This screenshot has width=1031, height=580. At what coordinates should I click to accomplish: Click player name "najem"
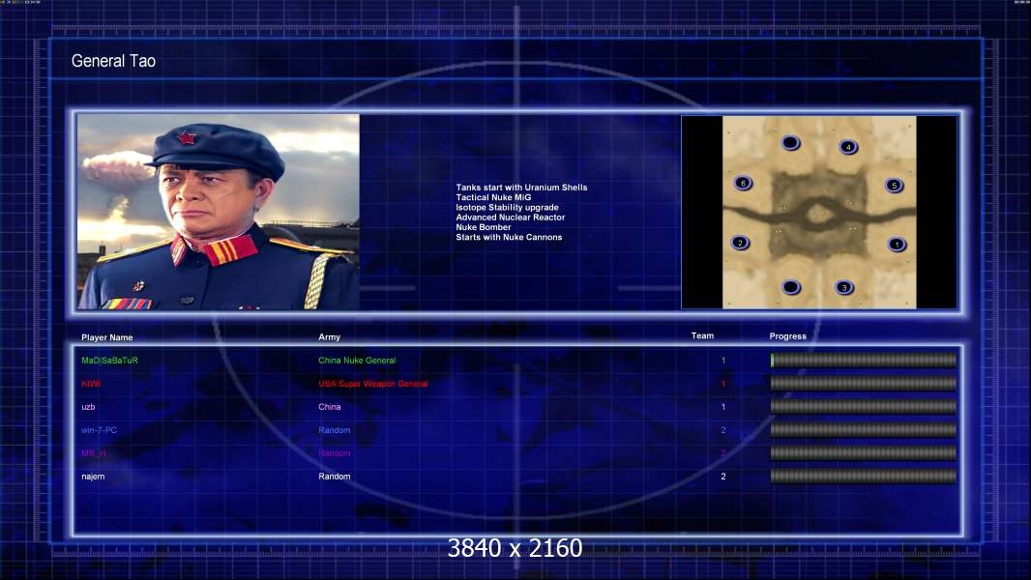[x=93, y=477]
